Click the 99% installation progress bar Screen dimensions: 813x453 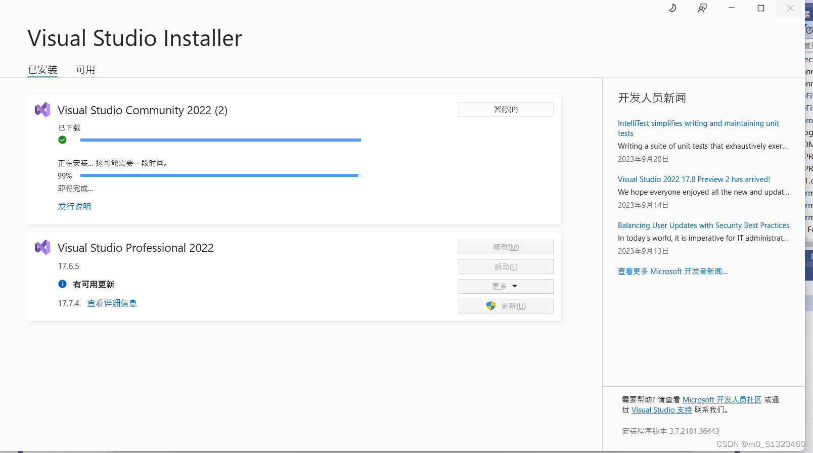point(220,175)
